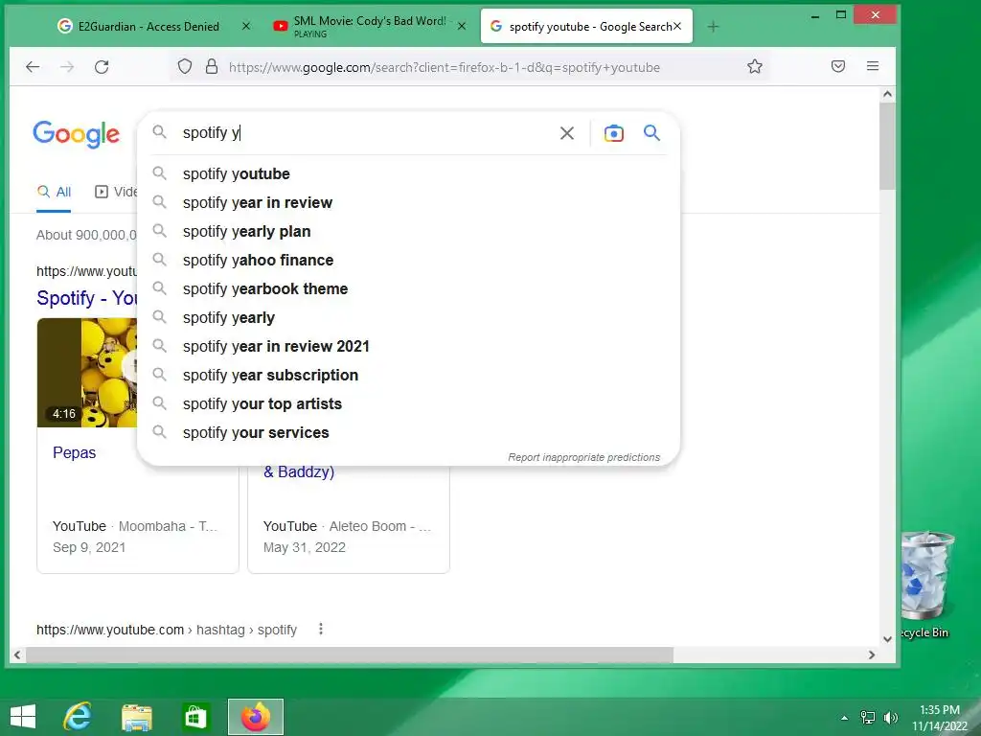Click the Firefox taskbar icon

(255, 717)
